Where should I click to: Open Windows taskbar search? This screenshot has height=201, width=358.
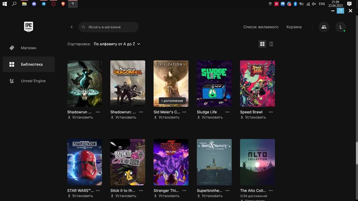coord(14,4)
